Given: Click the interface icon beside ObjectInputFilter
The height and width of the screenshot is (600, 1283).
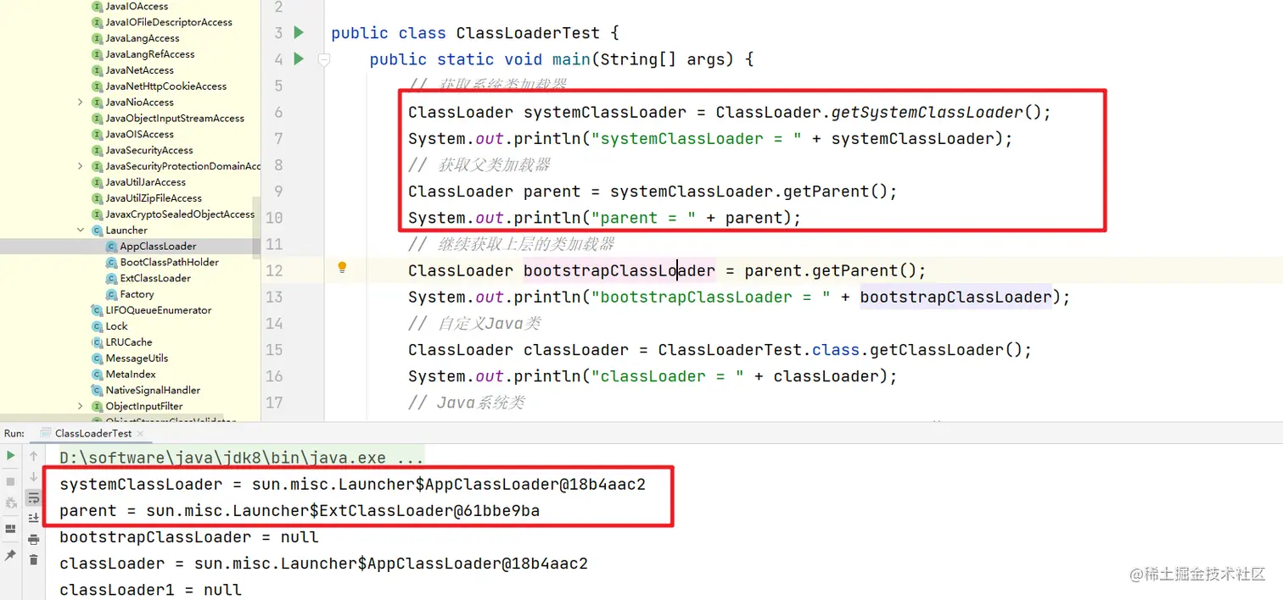Looking at the screenshot, I should (97, 407).
